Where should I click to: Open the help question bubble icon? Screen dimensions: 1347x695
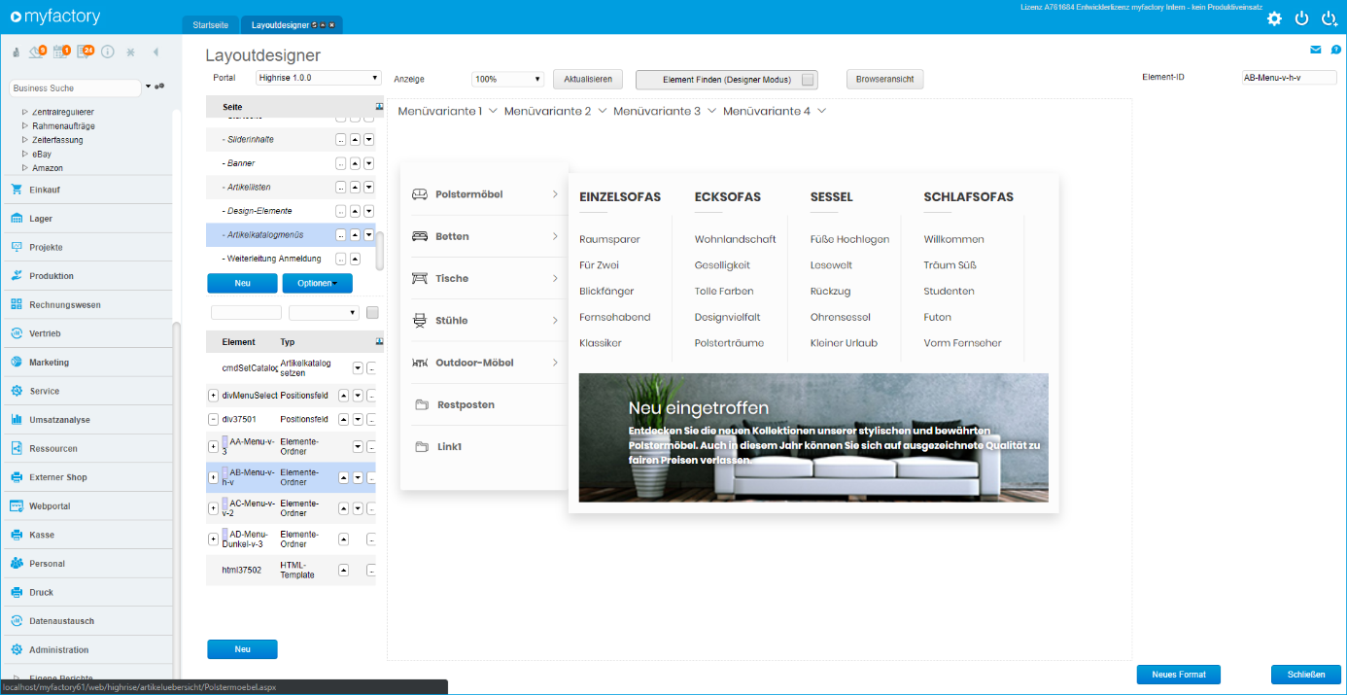1336,50
